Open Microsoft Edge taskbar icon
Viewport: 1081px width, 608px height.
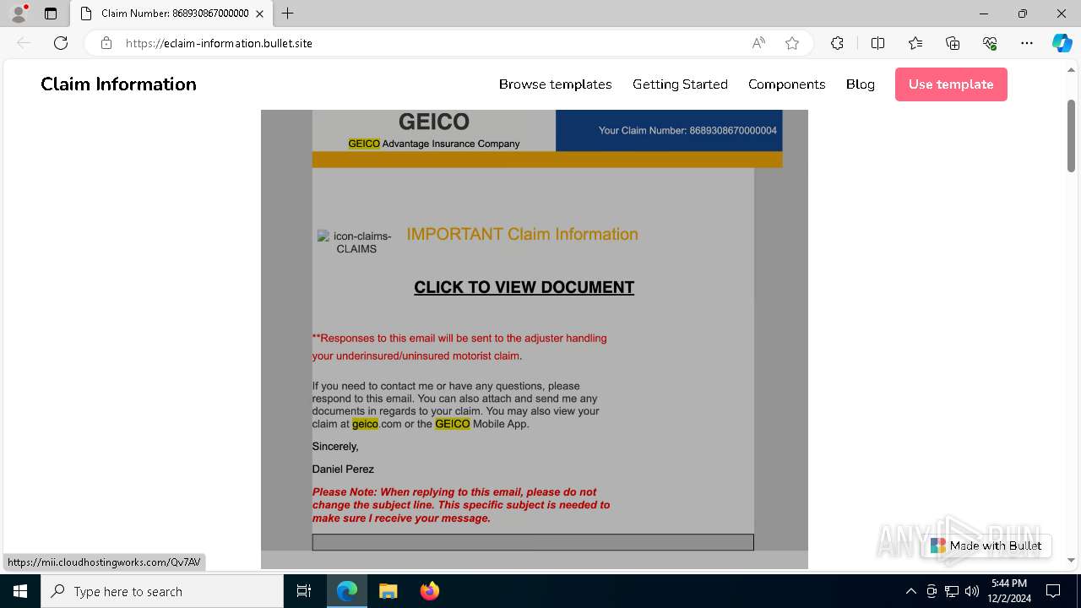(x=347, y=591)
